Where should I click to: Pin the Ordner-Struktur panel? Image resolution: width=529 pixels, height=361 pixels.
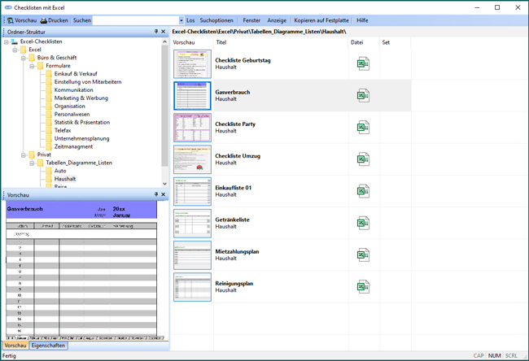click(156, 32)
